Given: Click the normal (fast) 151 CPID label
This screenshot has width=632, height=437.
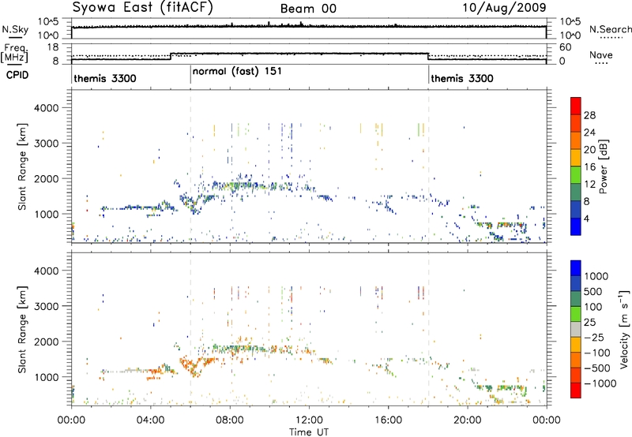Looking at the screenshot, I should (237, 72).
